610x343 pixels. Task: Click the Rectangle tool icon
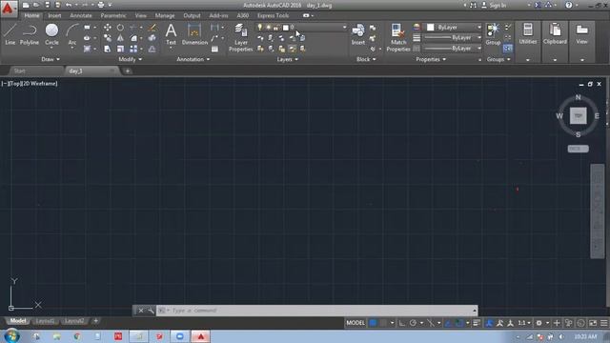click(87, 28)
